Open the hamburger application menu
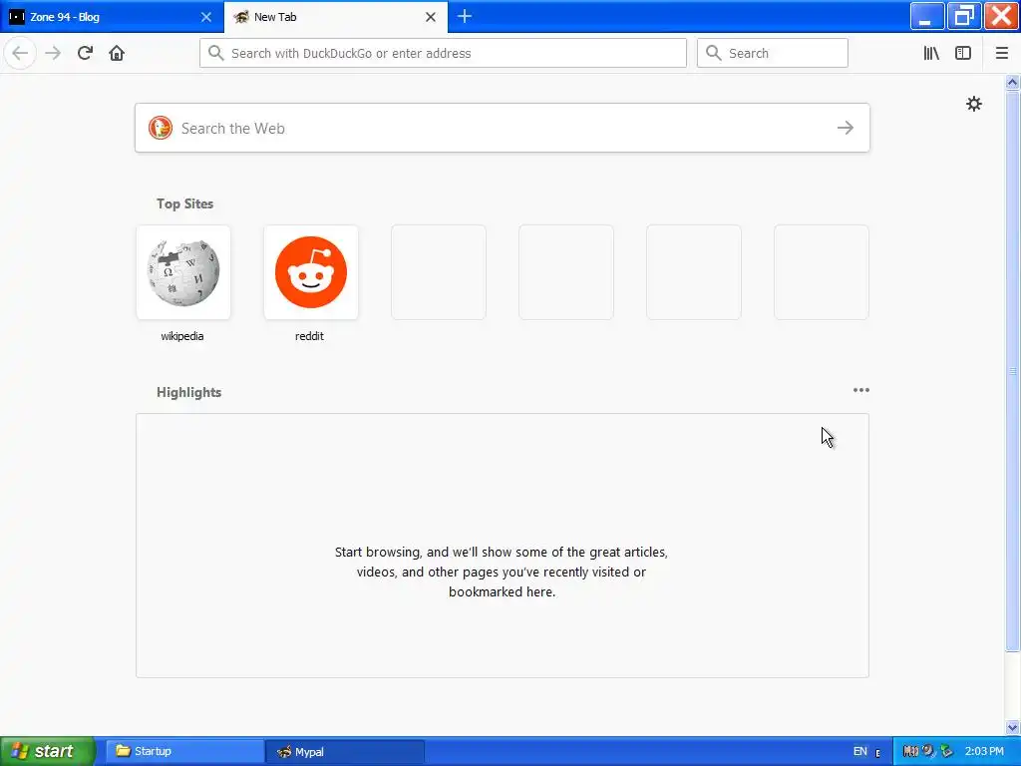 [1001, 53]
